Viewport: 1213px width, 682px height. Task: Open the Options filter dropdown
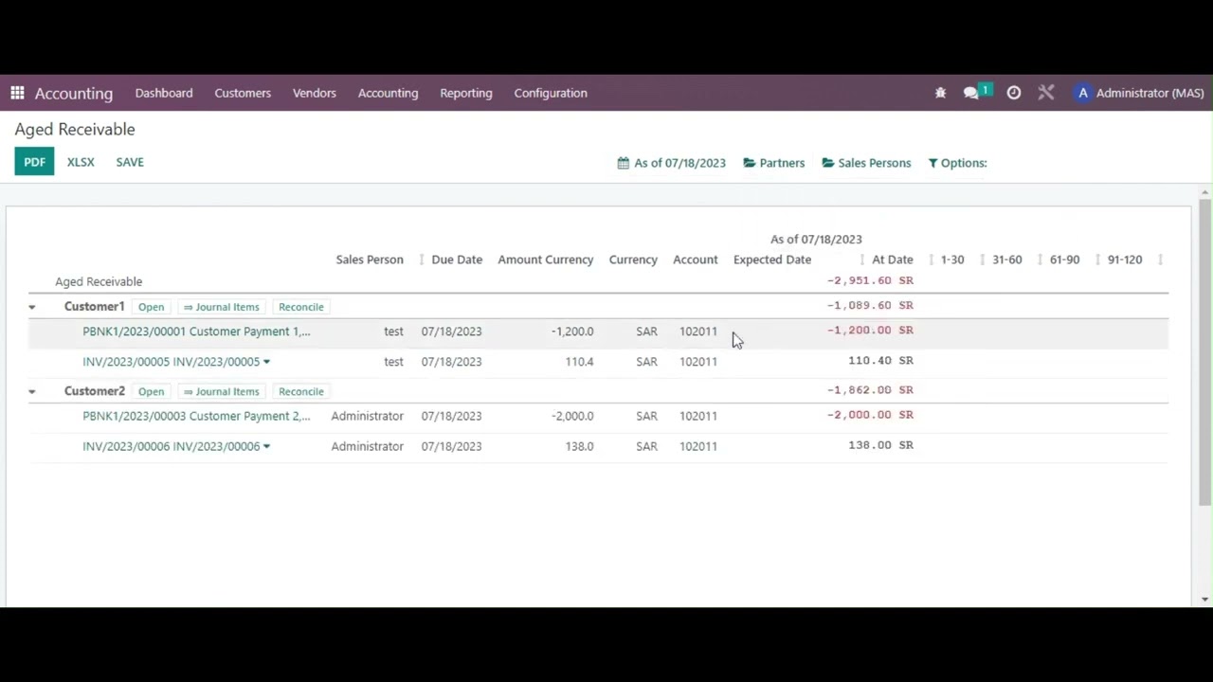click(957, 163)
